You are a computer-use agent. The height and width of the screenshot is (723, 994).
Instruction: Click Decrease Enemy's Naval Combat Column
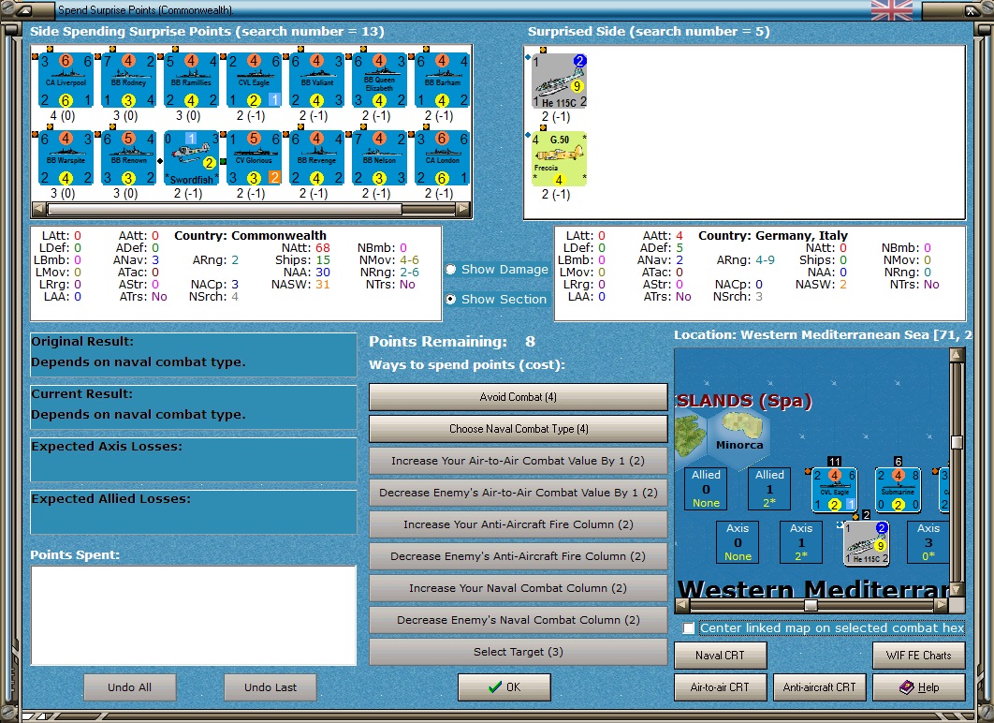click(x=518, y=620)
